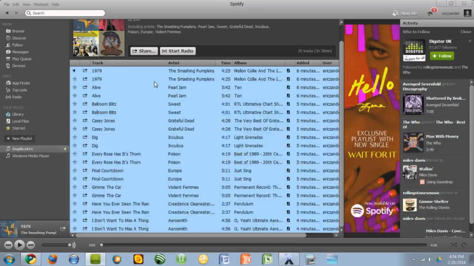474x266 pixels.
Task: Star the first Every Rose Has It's Thorn
Action: [74, 154]
